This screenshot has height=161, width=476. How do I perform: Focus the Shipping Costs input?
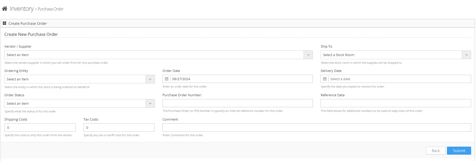pos(40,127)
